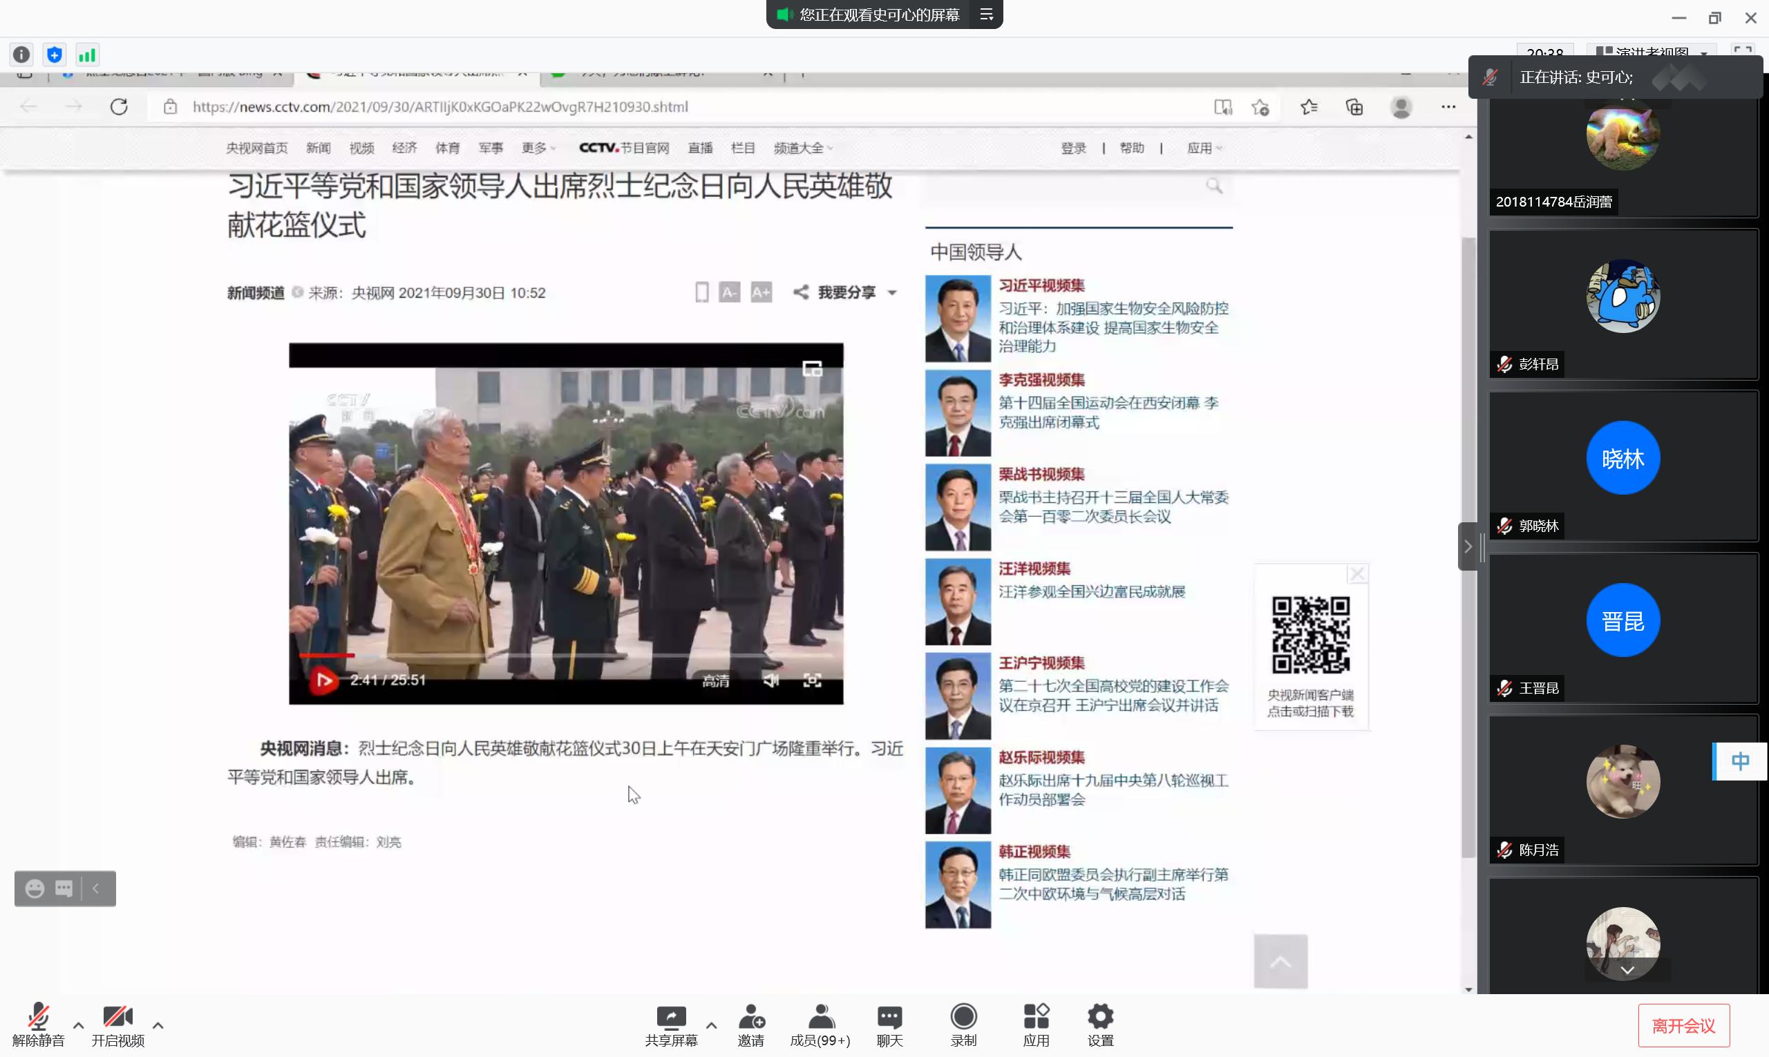
Task: Open the meeting info icon
Action: point(21,55)
